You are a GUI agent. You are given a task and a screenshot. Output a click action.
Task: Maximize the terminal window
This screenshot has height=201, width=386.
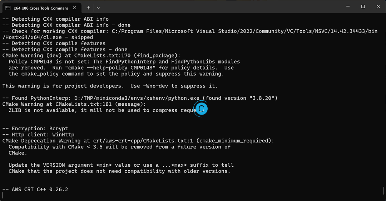363,6
